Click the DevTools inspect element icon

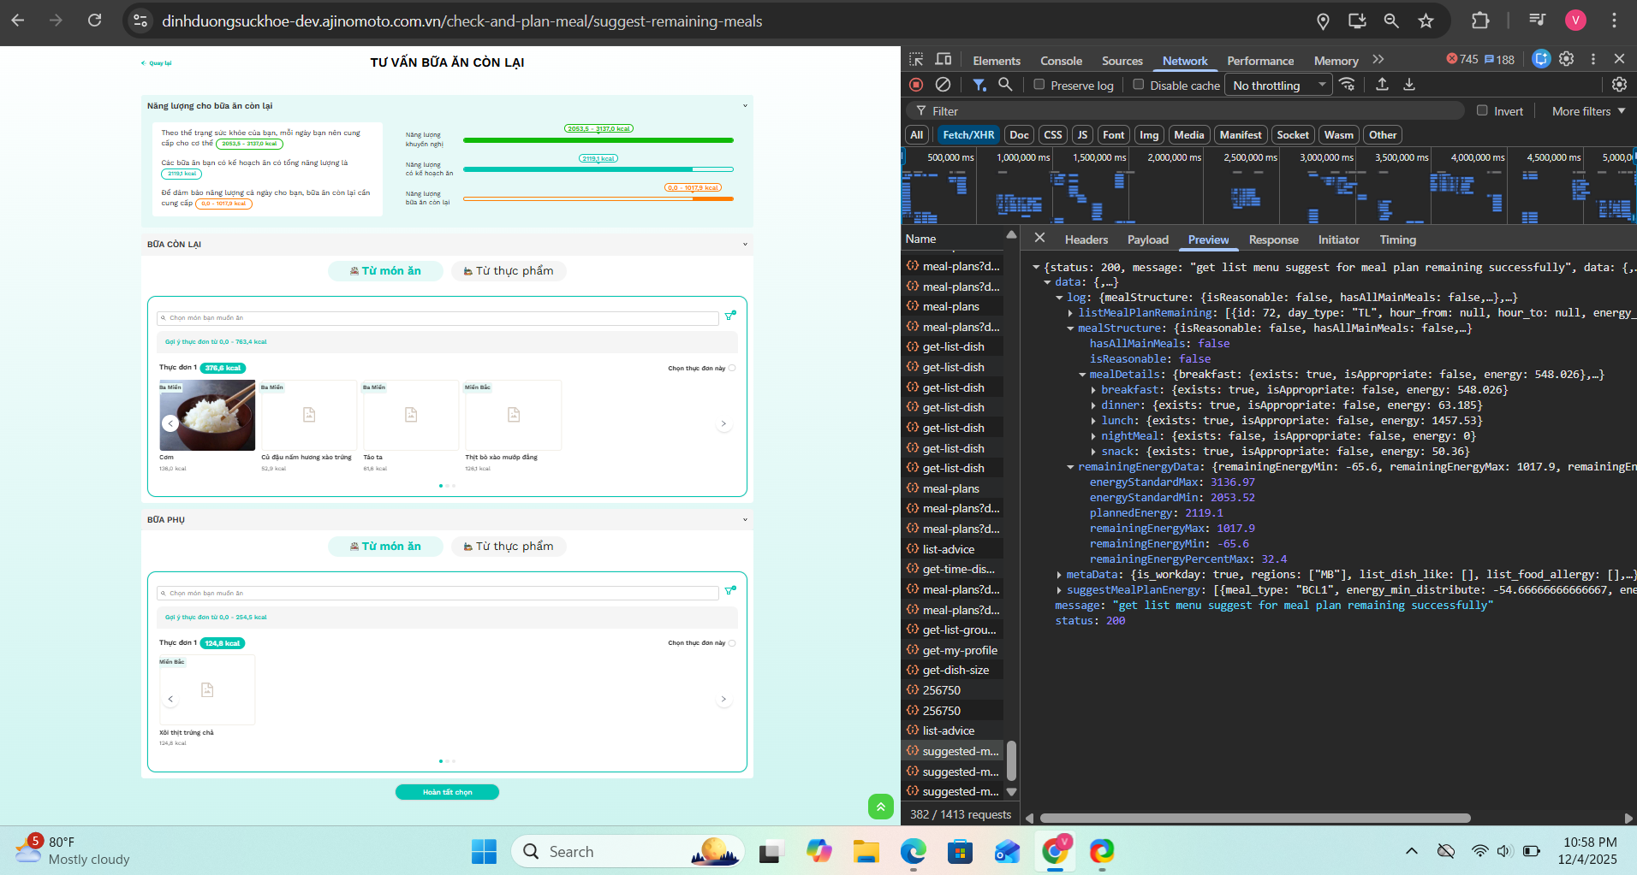(x=916, y=60)
